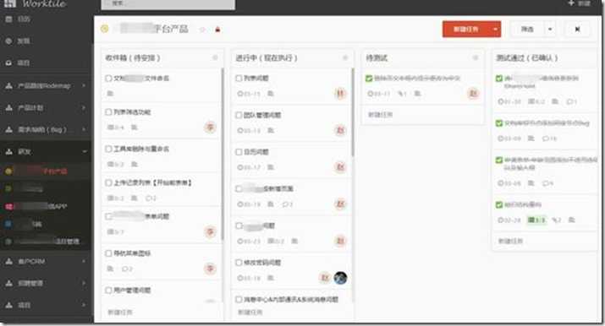The image size is (605, 326).
Task: Check the 列表筛选功能 task checkbox
Action: [x=108, y=112]
